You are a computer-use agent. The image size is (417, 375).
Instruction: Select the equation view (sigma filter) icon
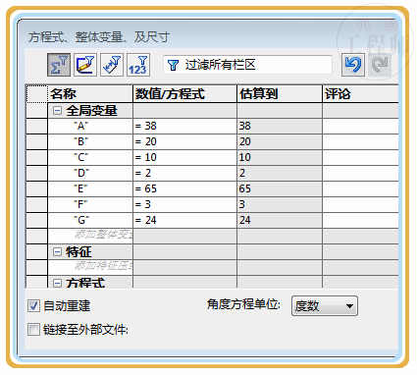point(59,65)
